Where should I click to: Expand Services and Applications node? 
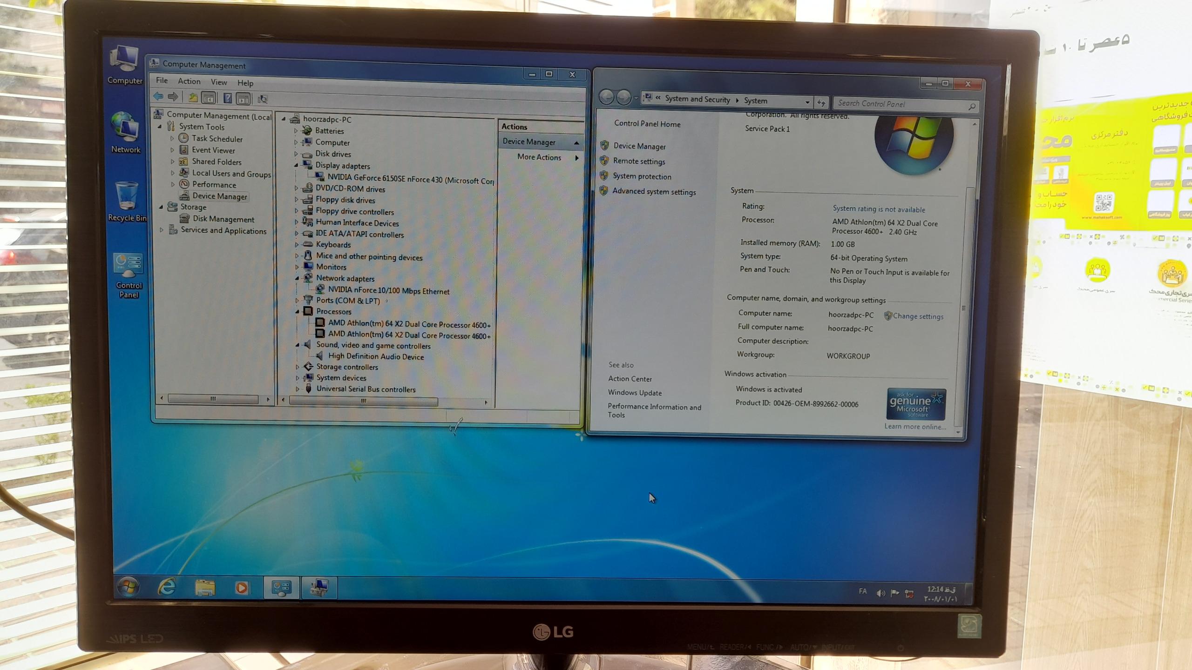[162, 230]
